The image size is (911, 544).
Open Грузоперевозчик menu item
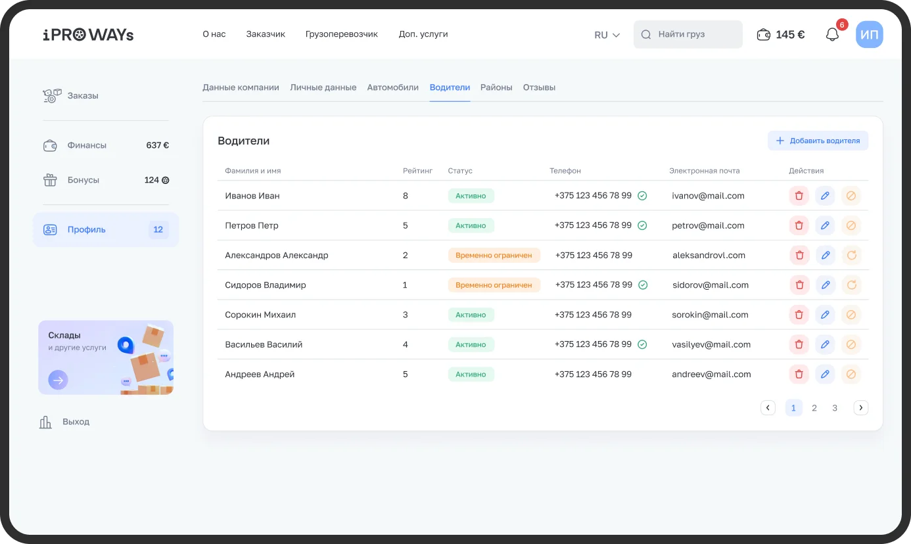[341, 34]
